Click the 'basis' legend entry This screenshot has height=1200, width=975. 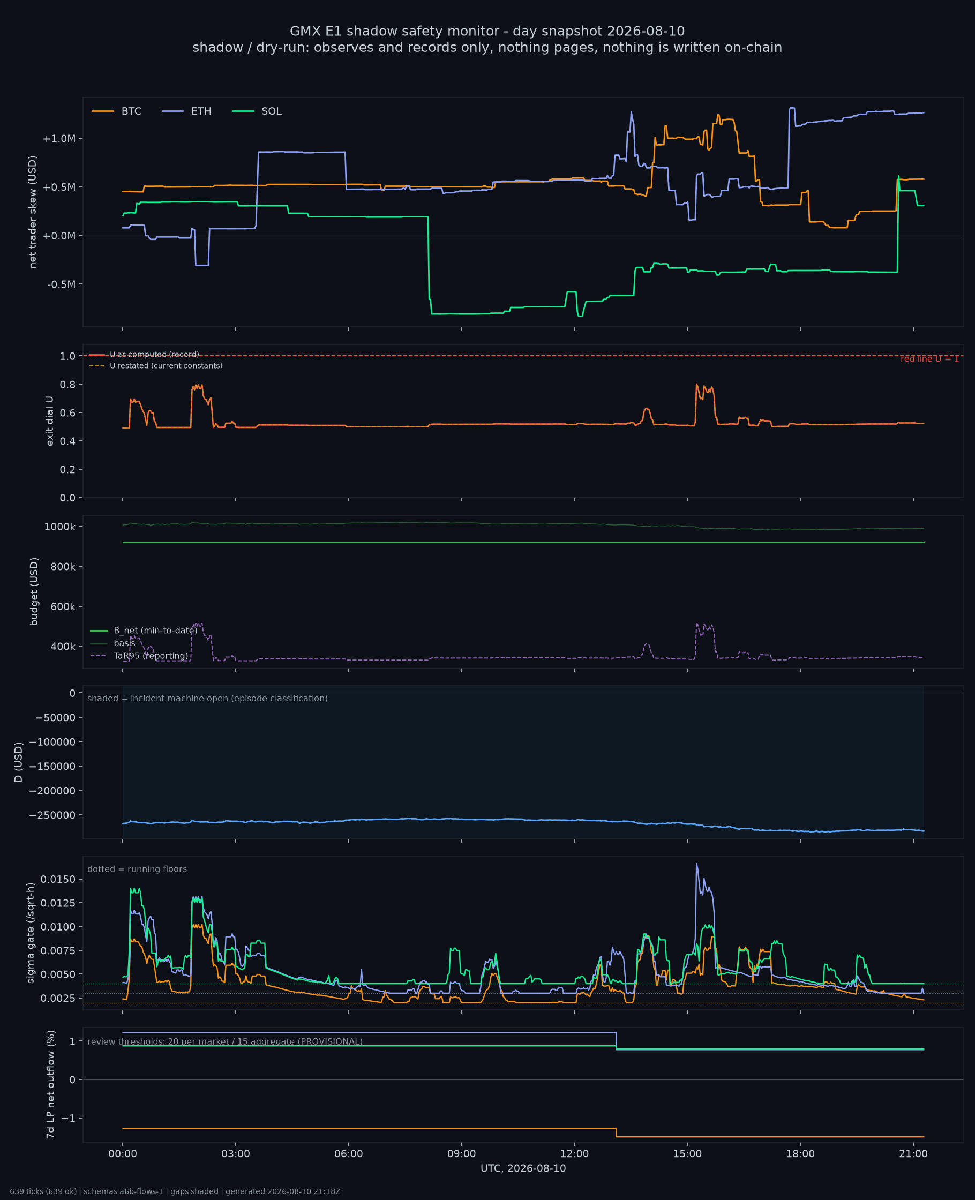click(125, 643)
